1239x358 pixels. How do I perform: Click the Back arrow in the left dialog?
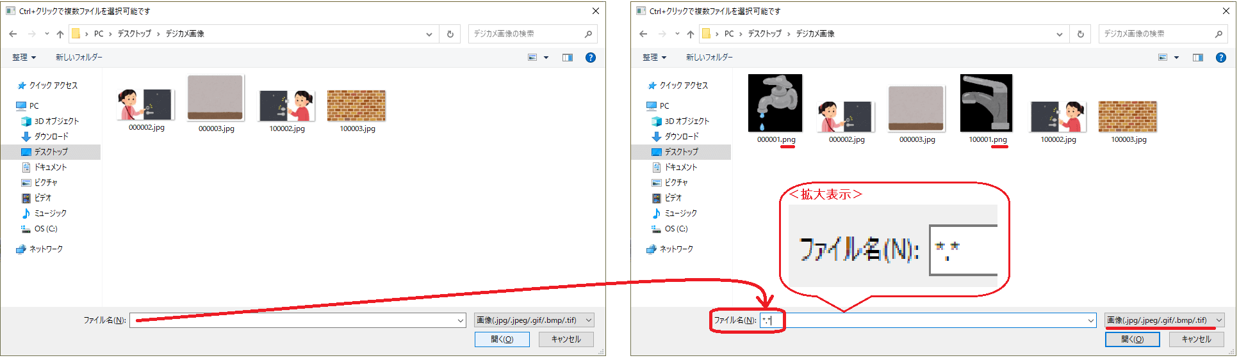(13, 34)
